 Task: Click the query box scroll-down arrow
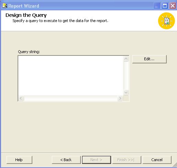[x=126, y=92]
